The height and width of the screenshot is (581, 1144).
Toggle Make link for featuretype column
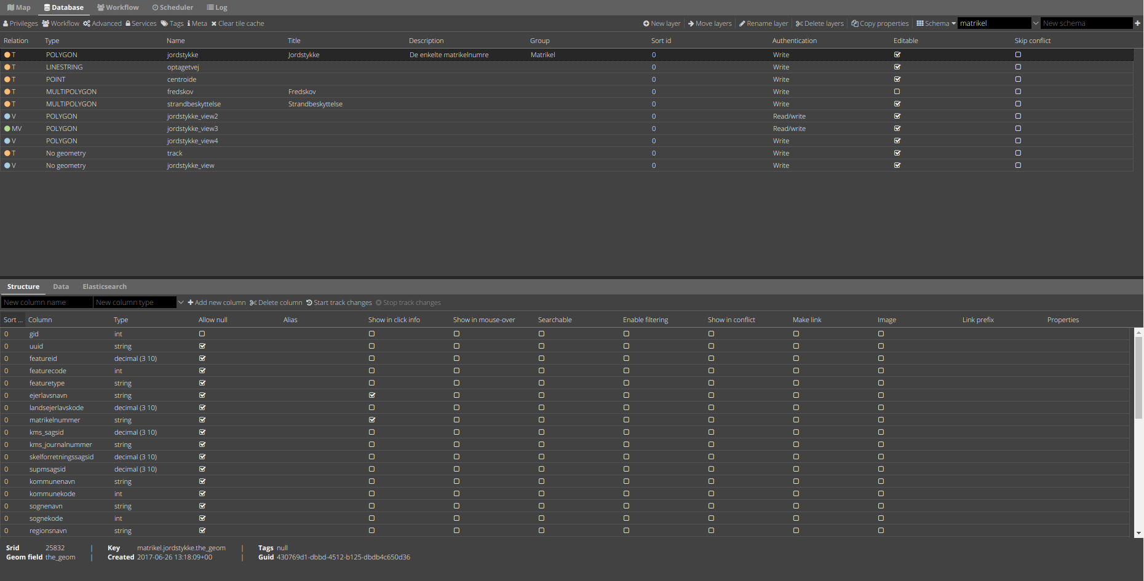(796, 383)
